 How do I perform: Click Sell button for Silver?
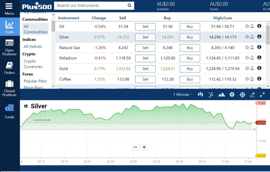145,37
